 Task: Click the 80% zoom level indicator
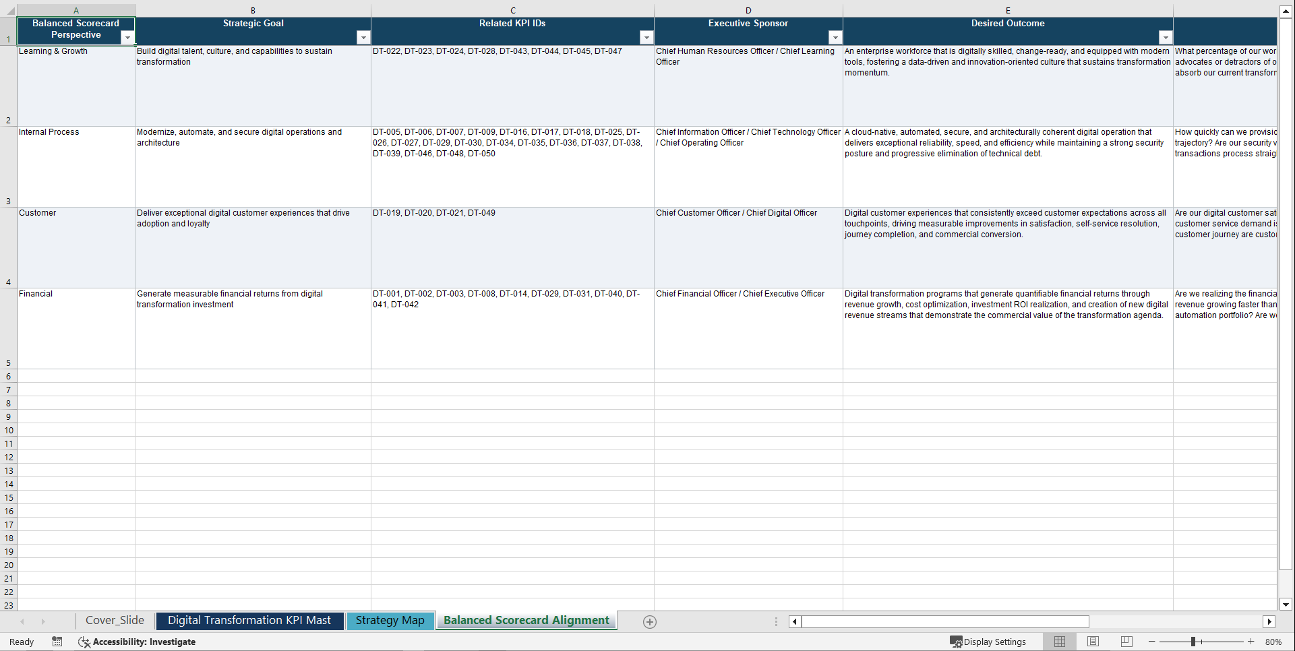(x=1273, y=642)
